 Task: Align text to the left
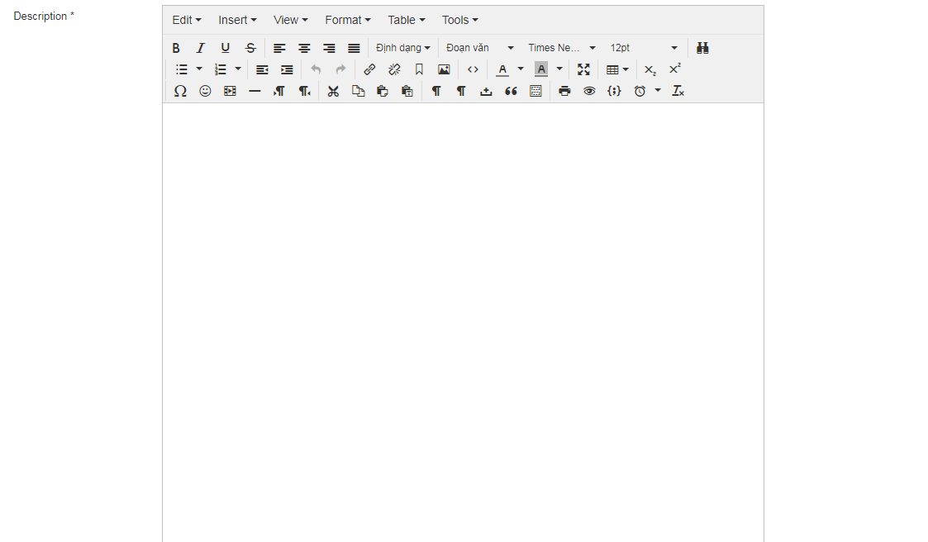(279, 48)
